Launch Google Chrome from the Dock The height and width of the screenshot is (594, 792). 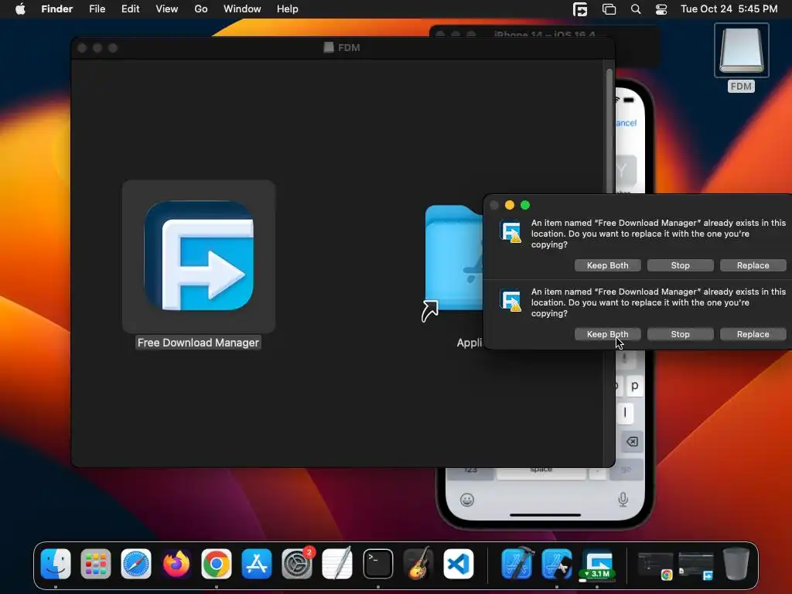[217, 564]
